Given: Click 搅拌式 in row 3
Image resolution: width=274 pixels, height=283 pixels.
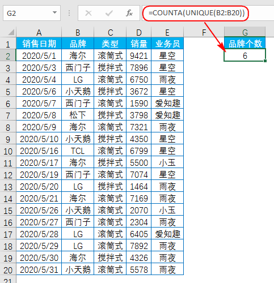Looking at the screenshot, I should [x=110, y=67].
